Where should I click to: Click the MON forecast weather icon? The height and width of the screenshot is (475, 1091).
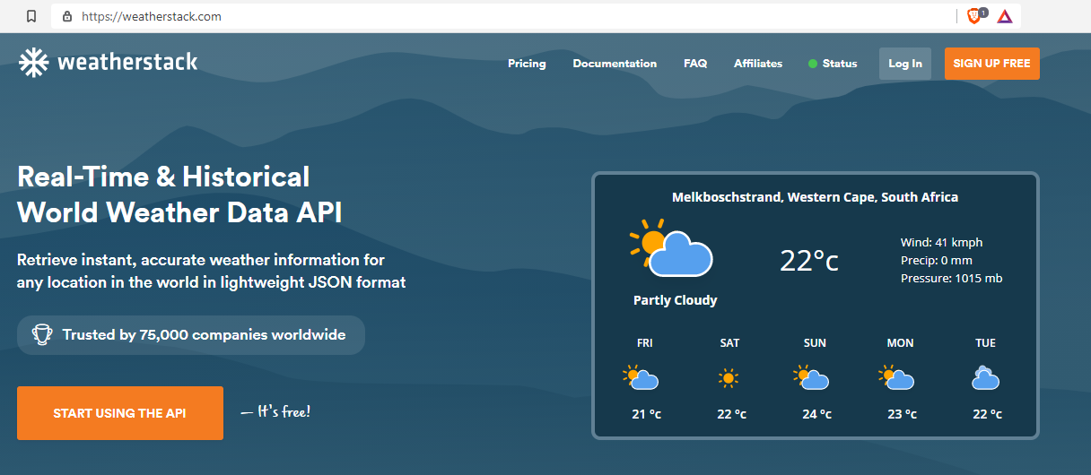(x=896, y=377)
